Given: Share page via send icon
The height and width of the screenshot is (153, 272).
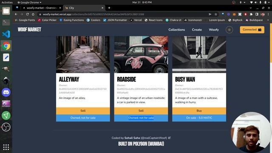Looking at the screenshot, I should click(210, 14).
